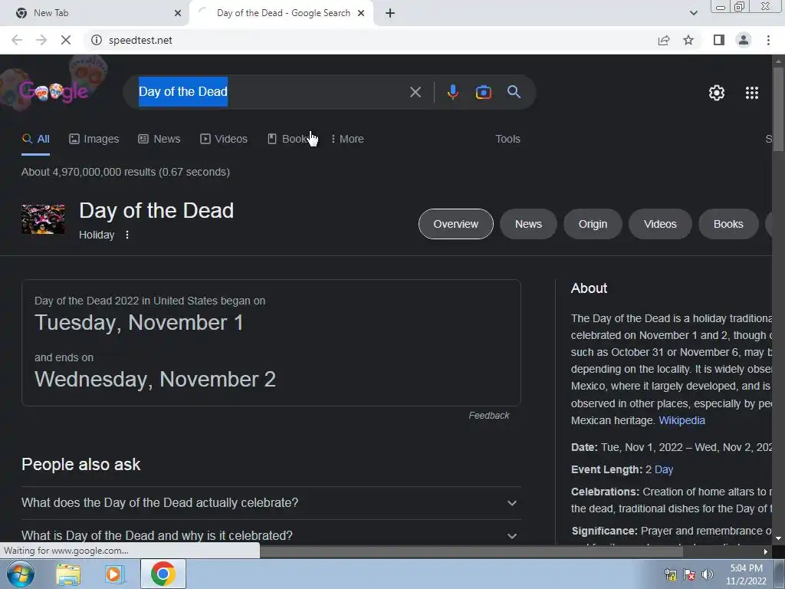Click the network tray icon
The height and width of the screenshot is (589, 785).
coord(670,574)
